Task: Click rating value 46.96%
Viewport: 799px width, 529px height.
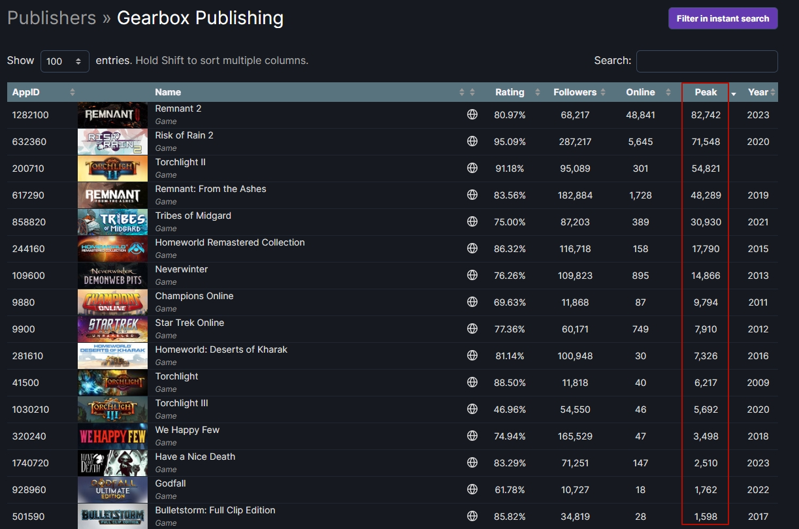Action: [x=510, y=409]
